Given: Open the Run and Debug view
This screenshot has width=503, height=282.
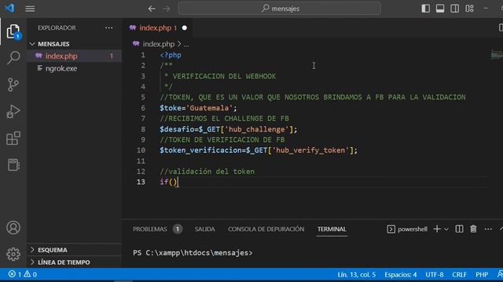Looking at the screenshot, I should pos(13,111).
